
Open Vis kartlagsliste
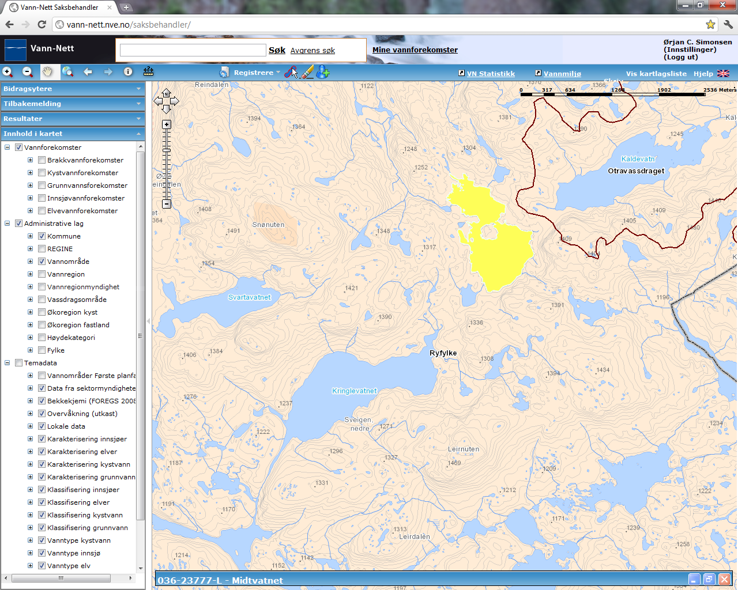click(x=656, y=74)
